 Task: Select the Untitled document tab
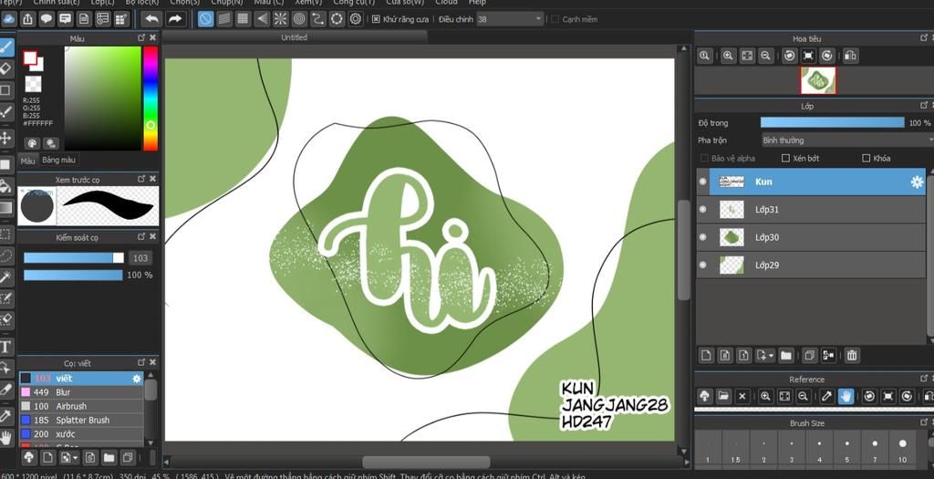pos(295,36)
